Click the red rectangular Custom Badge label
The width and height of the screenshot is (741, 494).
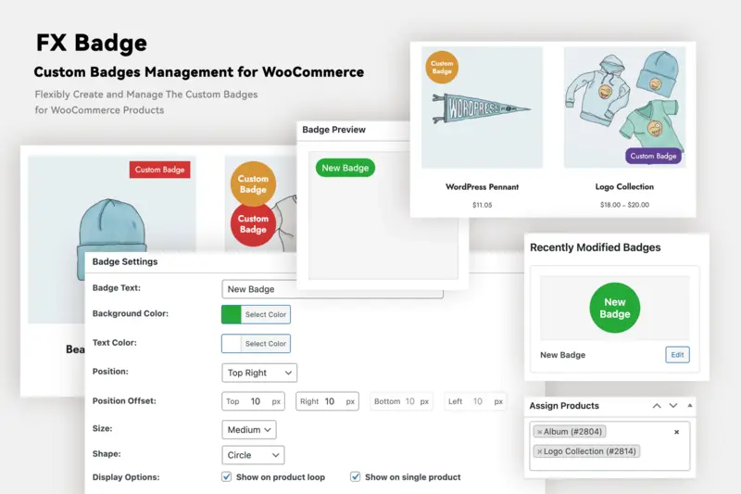(160, 170)
